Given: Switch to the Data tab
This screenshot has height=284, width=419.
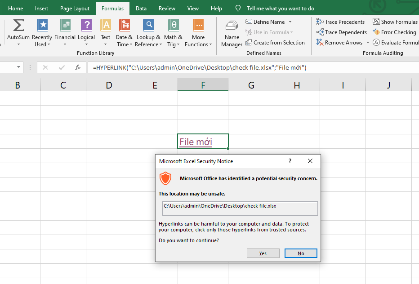Looking at the screenshot, I should [x=141, y=9].
